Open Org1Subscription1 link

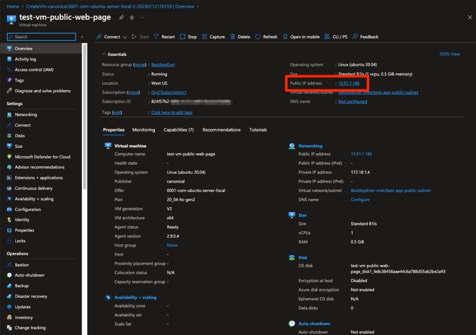[169, 92]
